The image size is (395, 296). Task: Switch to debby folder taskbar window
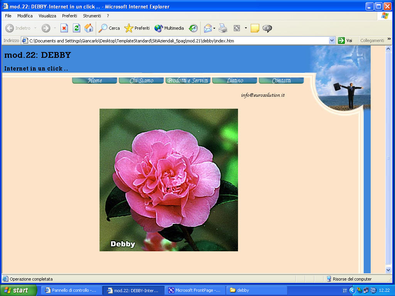click(x=257, y=290)
